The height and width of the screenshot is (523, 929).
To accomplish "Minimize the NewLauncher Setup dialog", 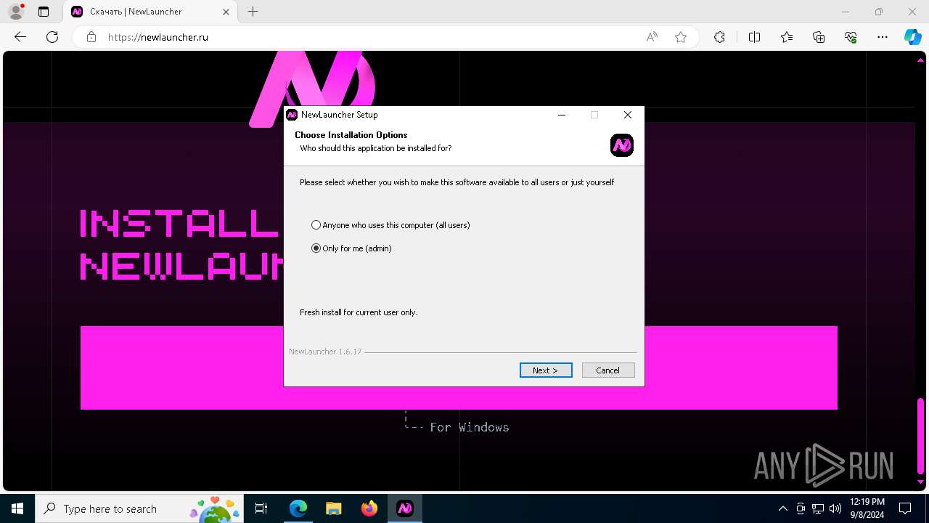I will tap(561, 115).
